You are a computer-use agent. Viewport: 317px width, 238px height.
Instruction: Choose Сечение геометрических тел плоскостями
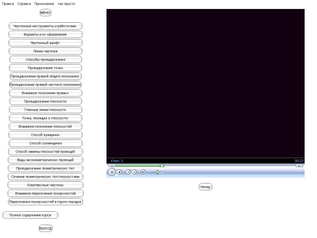[46, 177]
